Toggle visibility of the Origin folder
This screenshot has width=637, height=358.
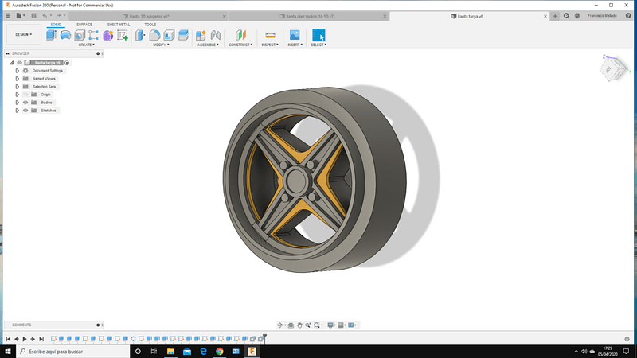25,95
